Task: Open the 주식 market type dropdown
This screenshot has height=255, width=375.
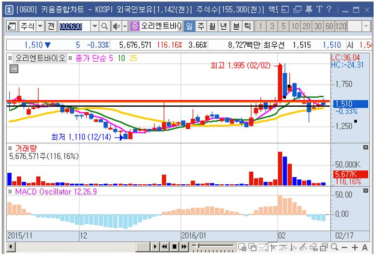Action: point(40,26)
